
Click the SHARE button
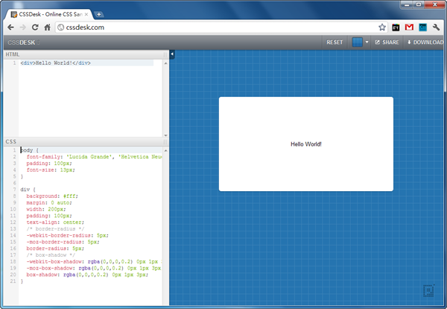click(x=387, y=43)
